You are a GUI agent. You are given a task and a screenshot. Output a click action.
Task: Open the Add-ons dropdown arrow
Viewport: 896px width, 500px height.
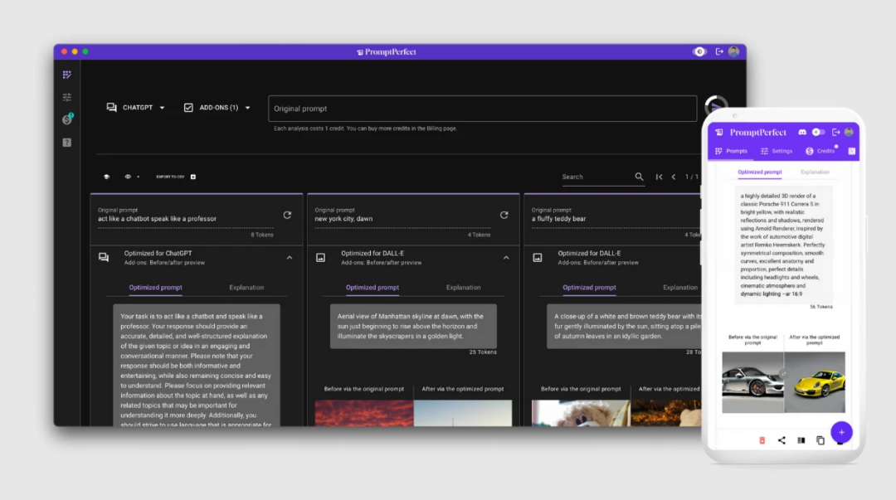pos(247,108)
